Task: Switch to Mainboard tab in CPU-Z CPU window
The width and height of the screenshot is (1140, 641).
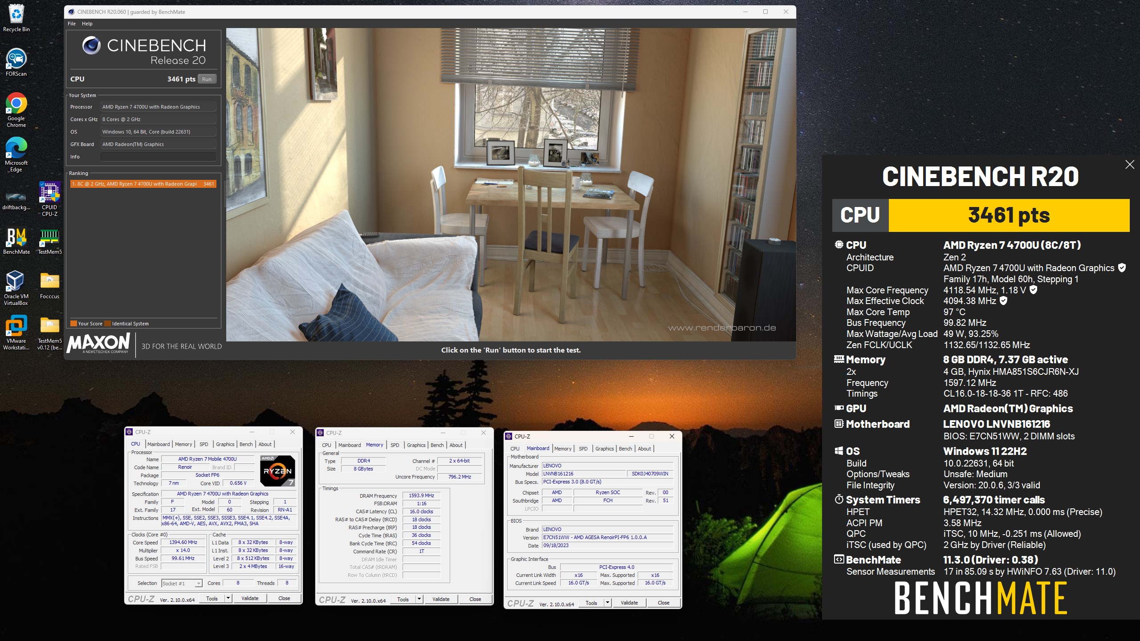Action: pyautogui.click(x=159, y=444)
